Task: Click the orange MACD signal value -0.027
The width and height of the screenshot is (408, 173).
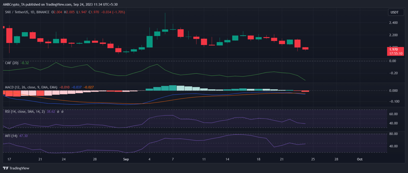Action: point(88,87)
